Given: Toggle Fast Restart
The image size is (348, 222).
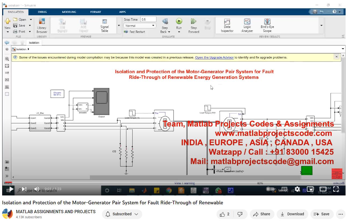Looking at the screenshot, I should pos(134,32).
